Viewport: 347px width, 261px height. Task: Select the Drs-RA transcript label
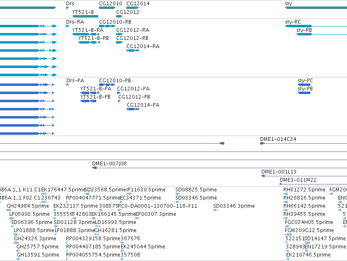pyautogui.click(x=75, y=22)
